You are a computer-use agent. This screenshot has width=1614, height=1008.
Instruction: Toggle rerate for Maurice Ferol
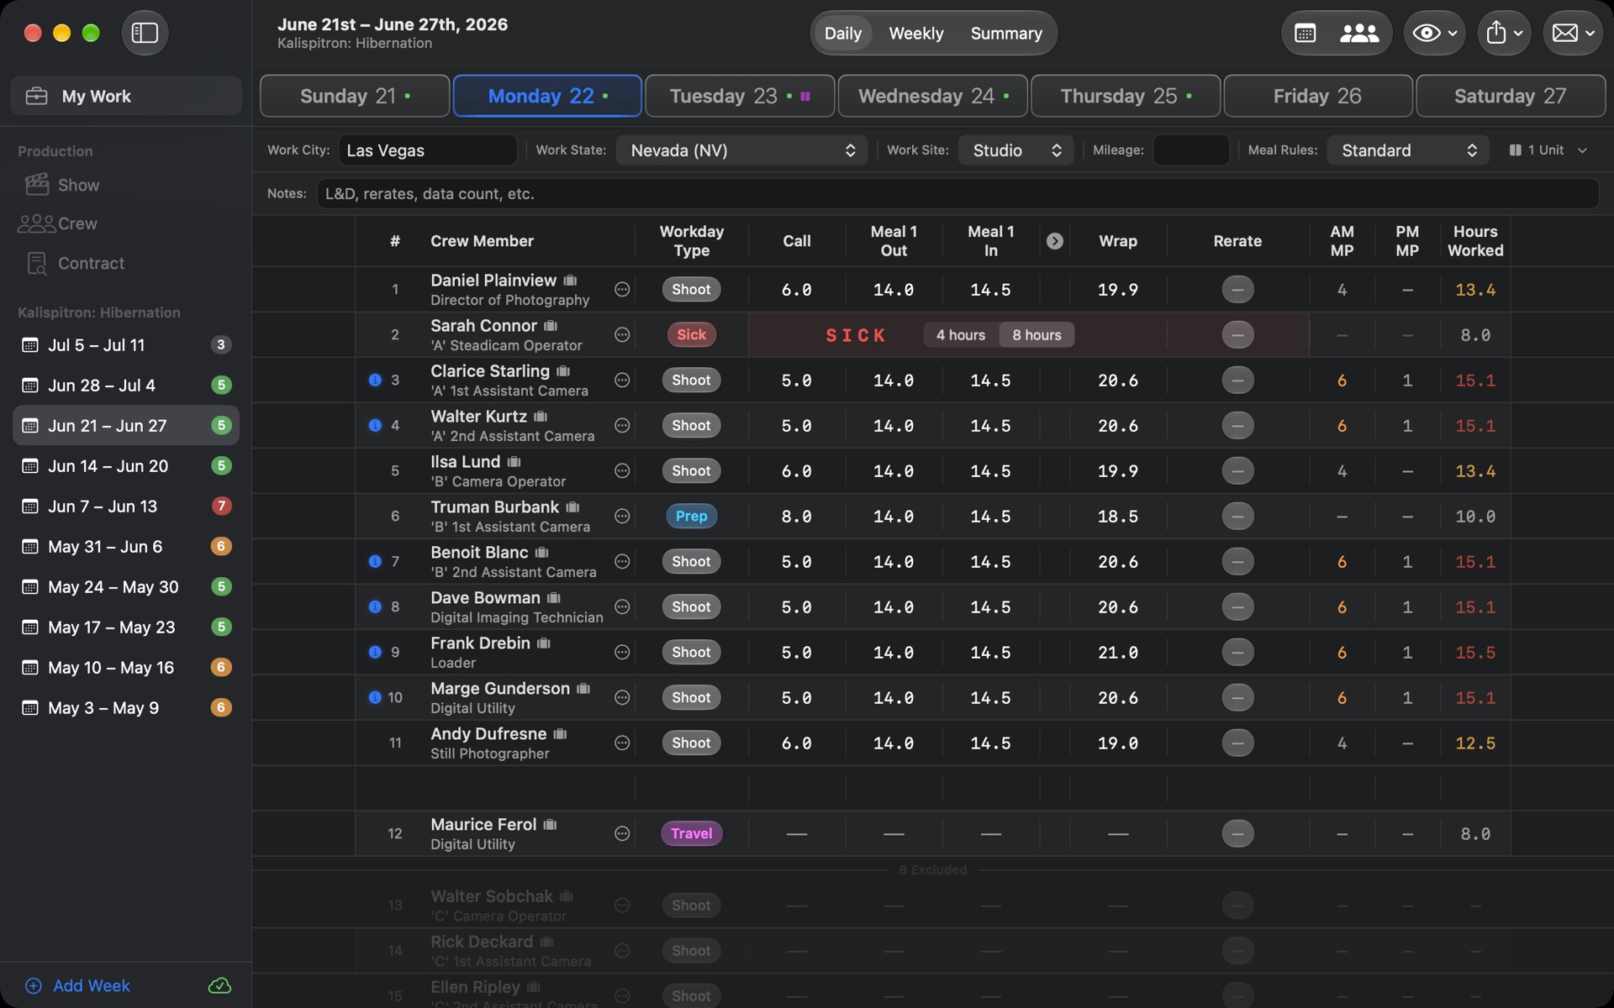[1237, 833]
